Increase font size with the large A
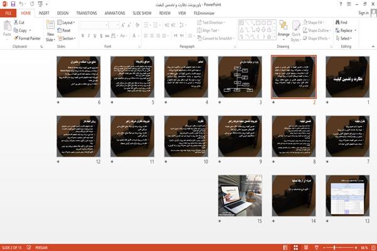The width and height of the screenshot is (377, 251). point(123,25)
